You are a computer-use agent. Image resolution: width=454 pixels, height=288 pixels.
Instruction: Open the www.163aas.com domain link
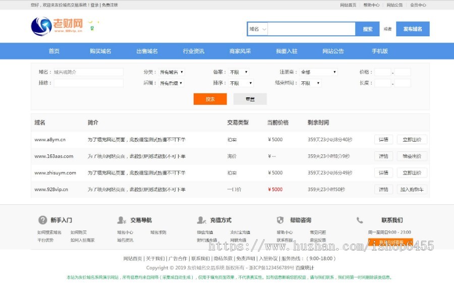click(54, 156)
